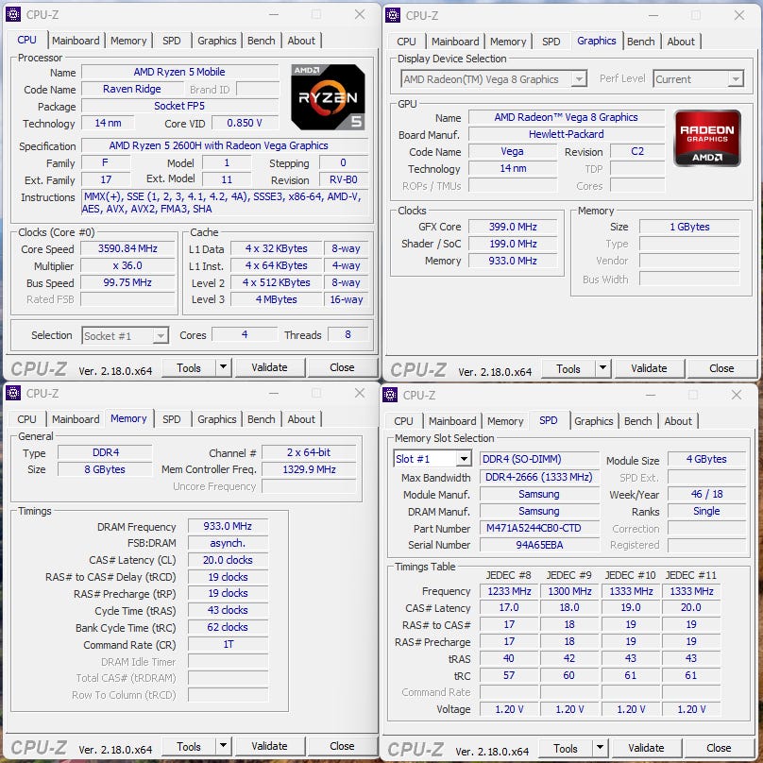This screenshot has width=763, height=763.
Task: Switch to About tab in the Graphics window
Action: click(681, 42)
